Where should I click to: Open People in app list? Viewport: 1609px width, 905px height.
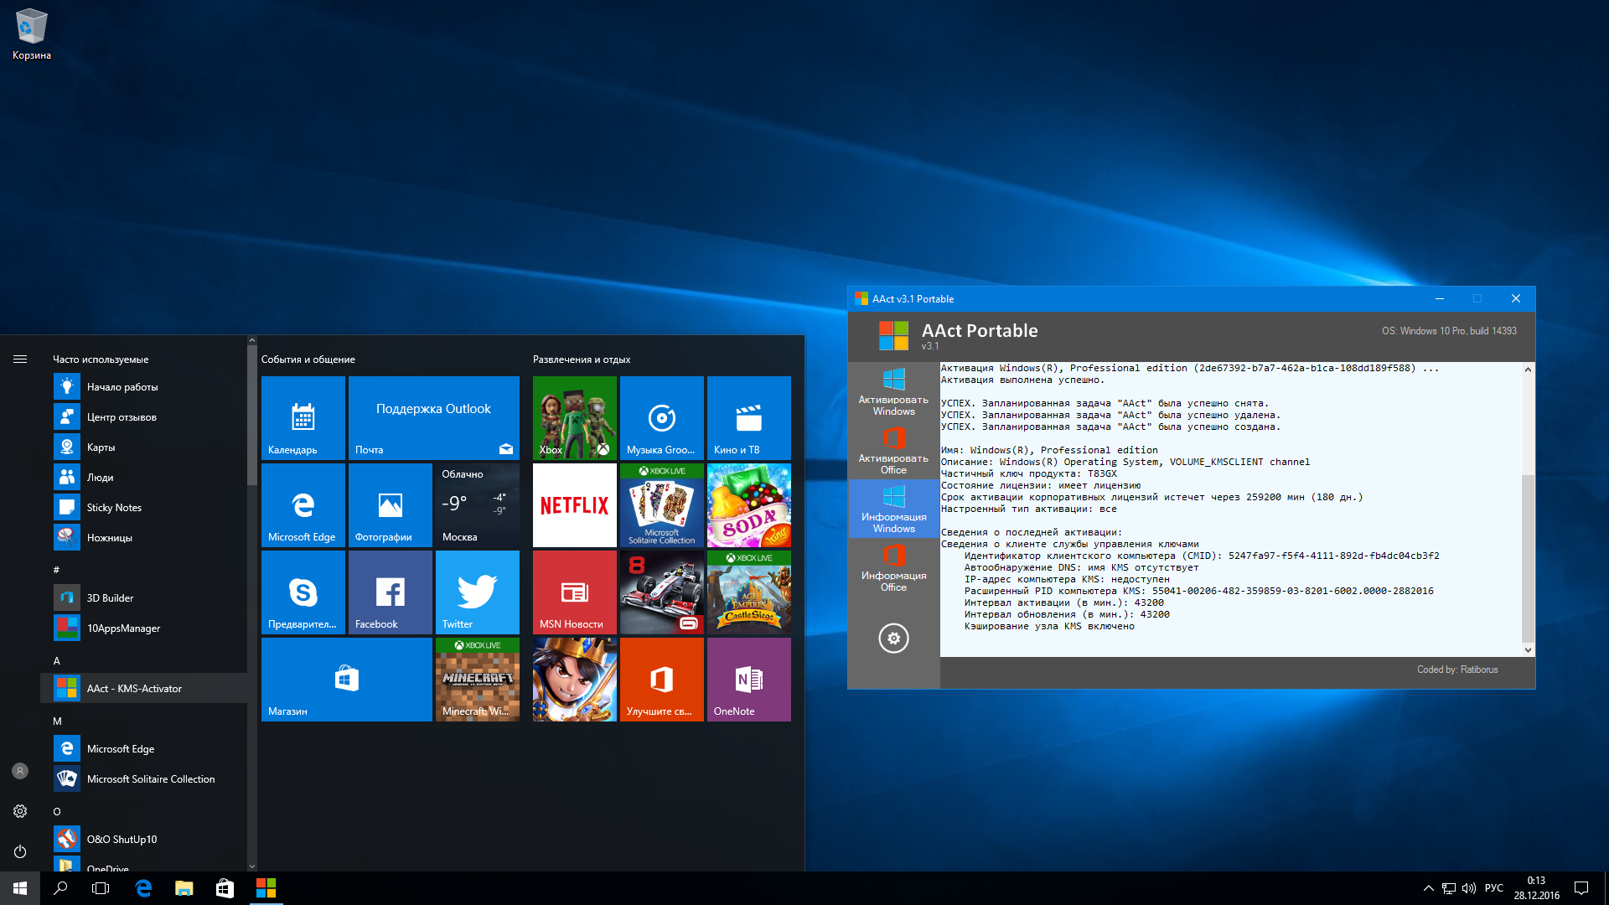tap(143, 478)
